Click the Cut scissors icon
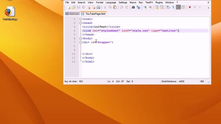This screenshot has height=124, width=221. (x=105, y=7)
